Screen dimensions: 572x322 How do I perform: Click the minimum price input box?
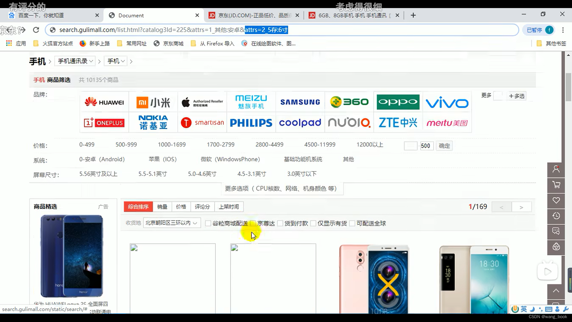pos(410,146)
